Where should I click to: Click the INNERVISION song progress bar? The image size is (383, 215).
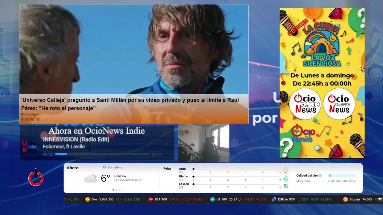pos(102,154)
